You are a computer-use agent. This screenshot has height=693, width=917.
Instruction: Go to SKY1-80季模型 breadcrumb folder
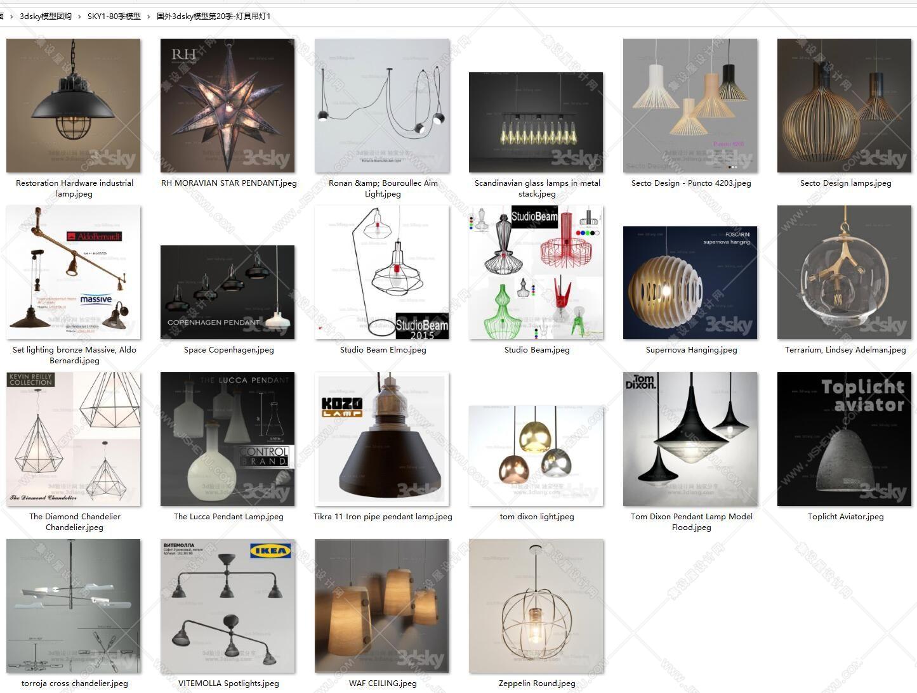tap(114, 16)
